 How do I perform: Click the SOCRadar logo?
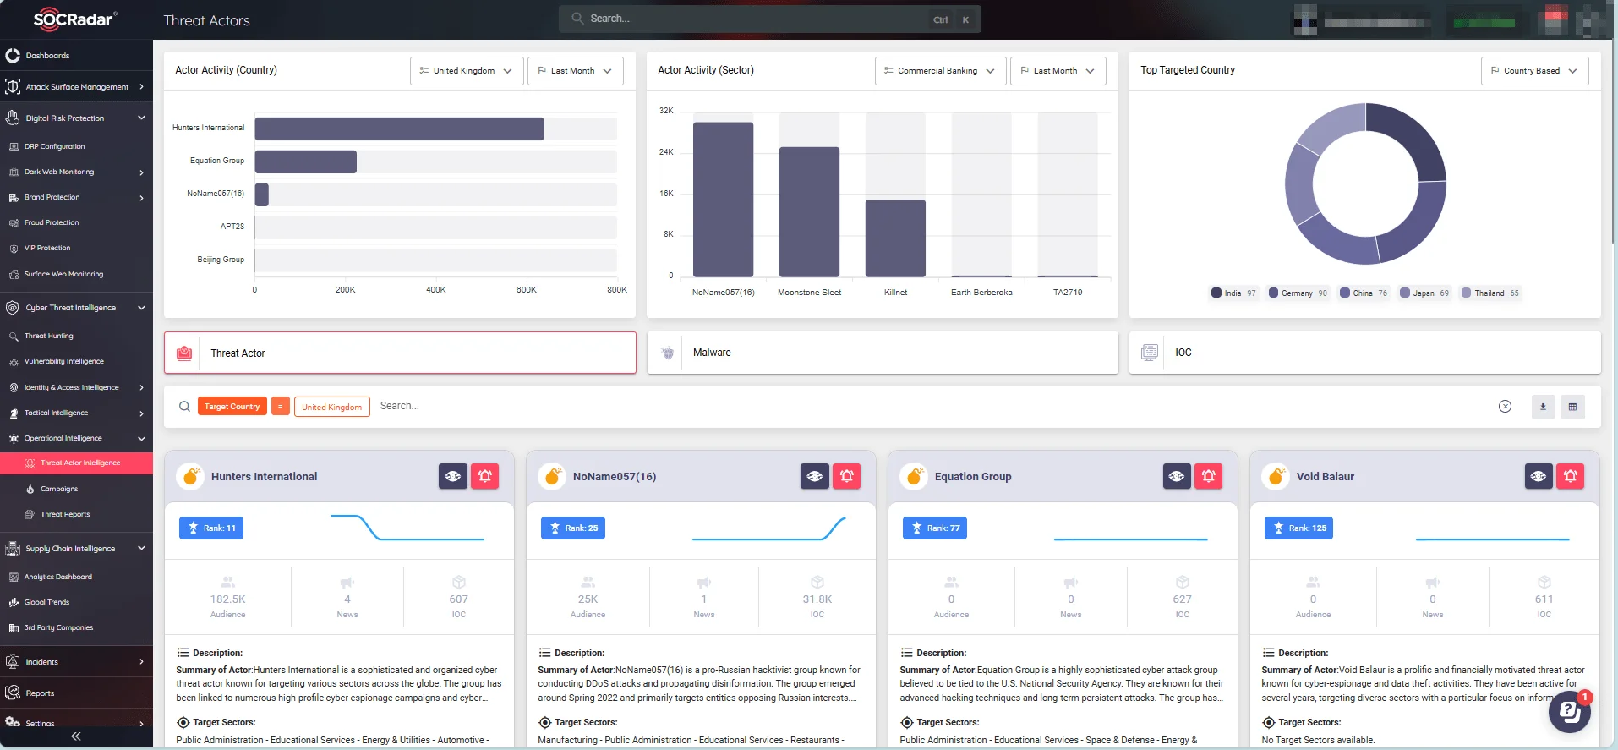coord(75,19)
